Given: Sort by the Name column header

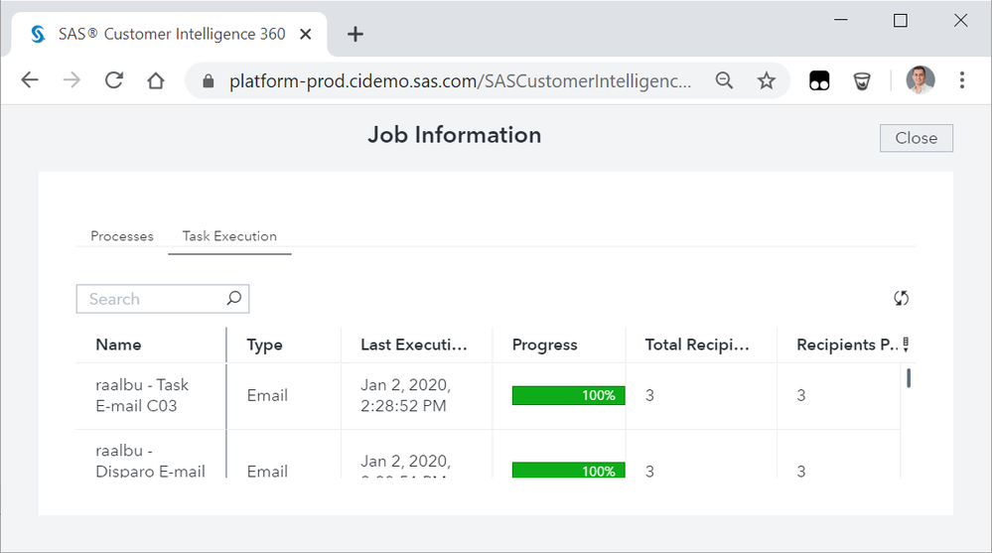Looking at the screenshot, I should tap(118, 345).
